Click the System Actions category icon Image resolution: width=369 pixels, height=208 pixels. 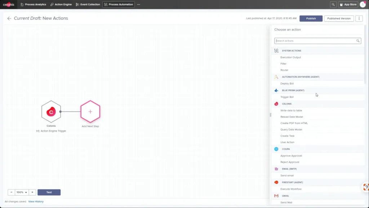click(x=276, y=51)
